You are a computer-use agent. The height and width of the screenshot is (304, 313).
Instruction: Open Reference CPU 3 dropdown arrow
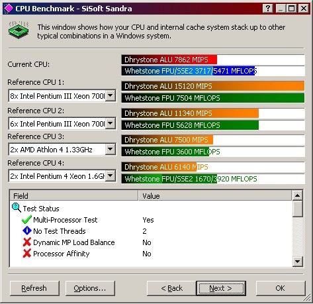click(111, 150)
